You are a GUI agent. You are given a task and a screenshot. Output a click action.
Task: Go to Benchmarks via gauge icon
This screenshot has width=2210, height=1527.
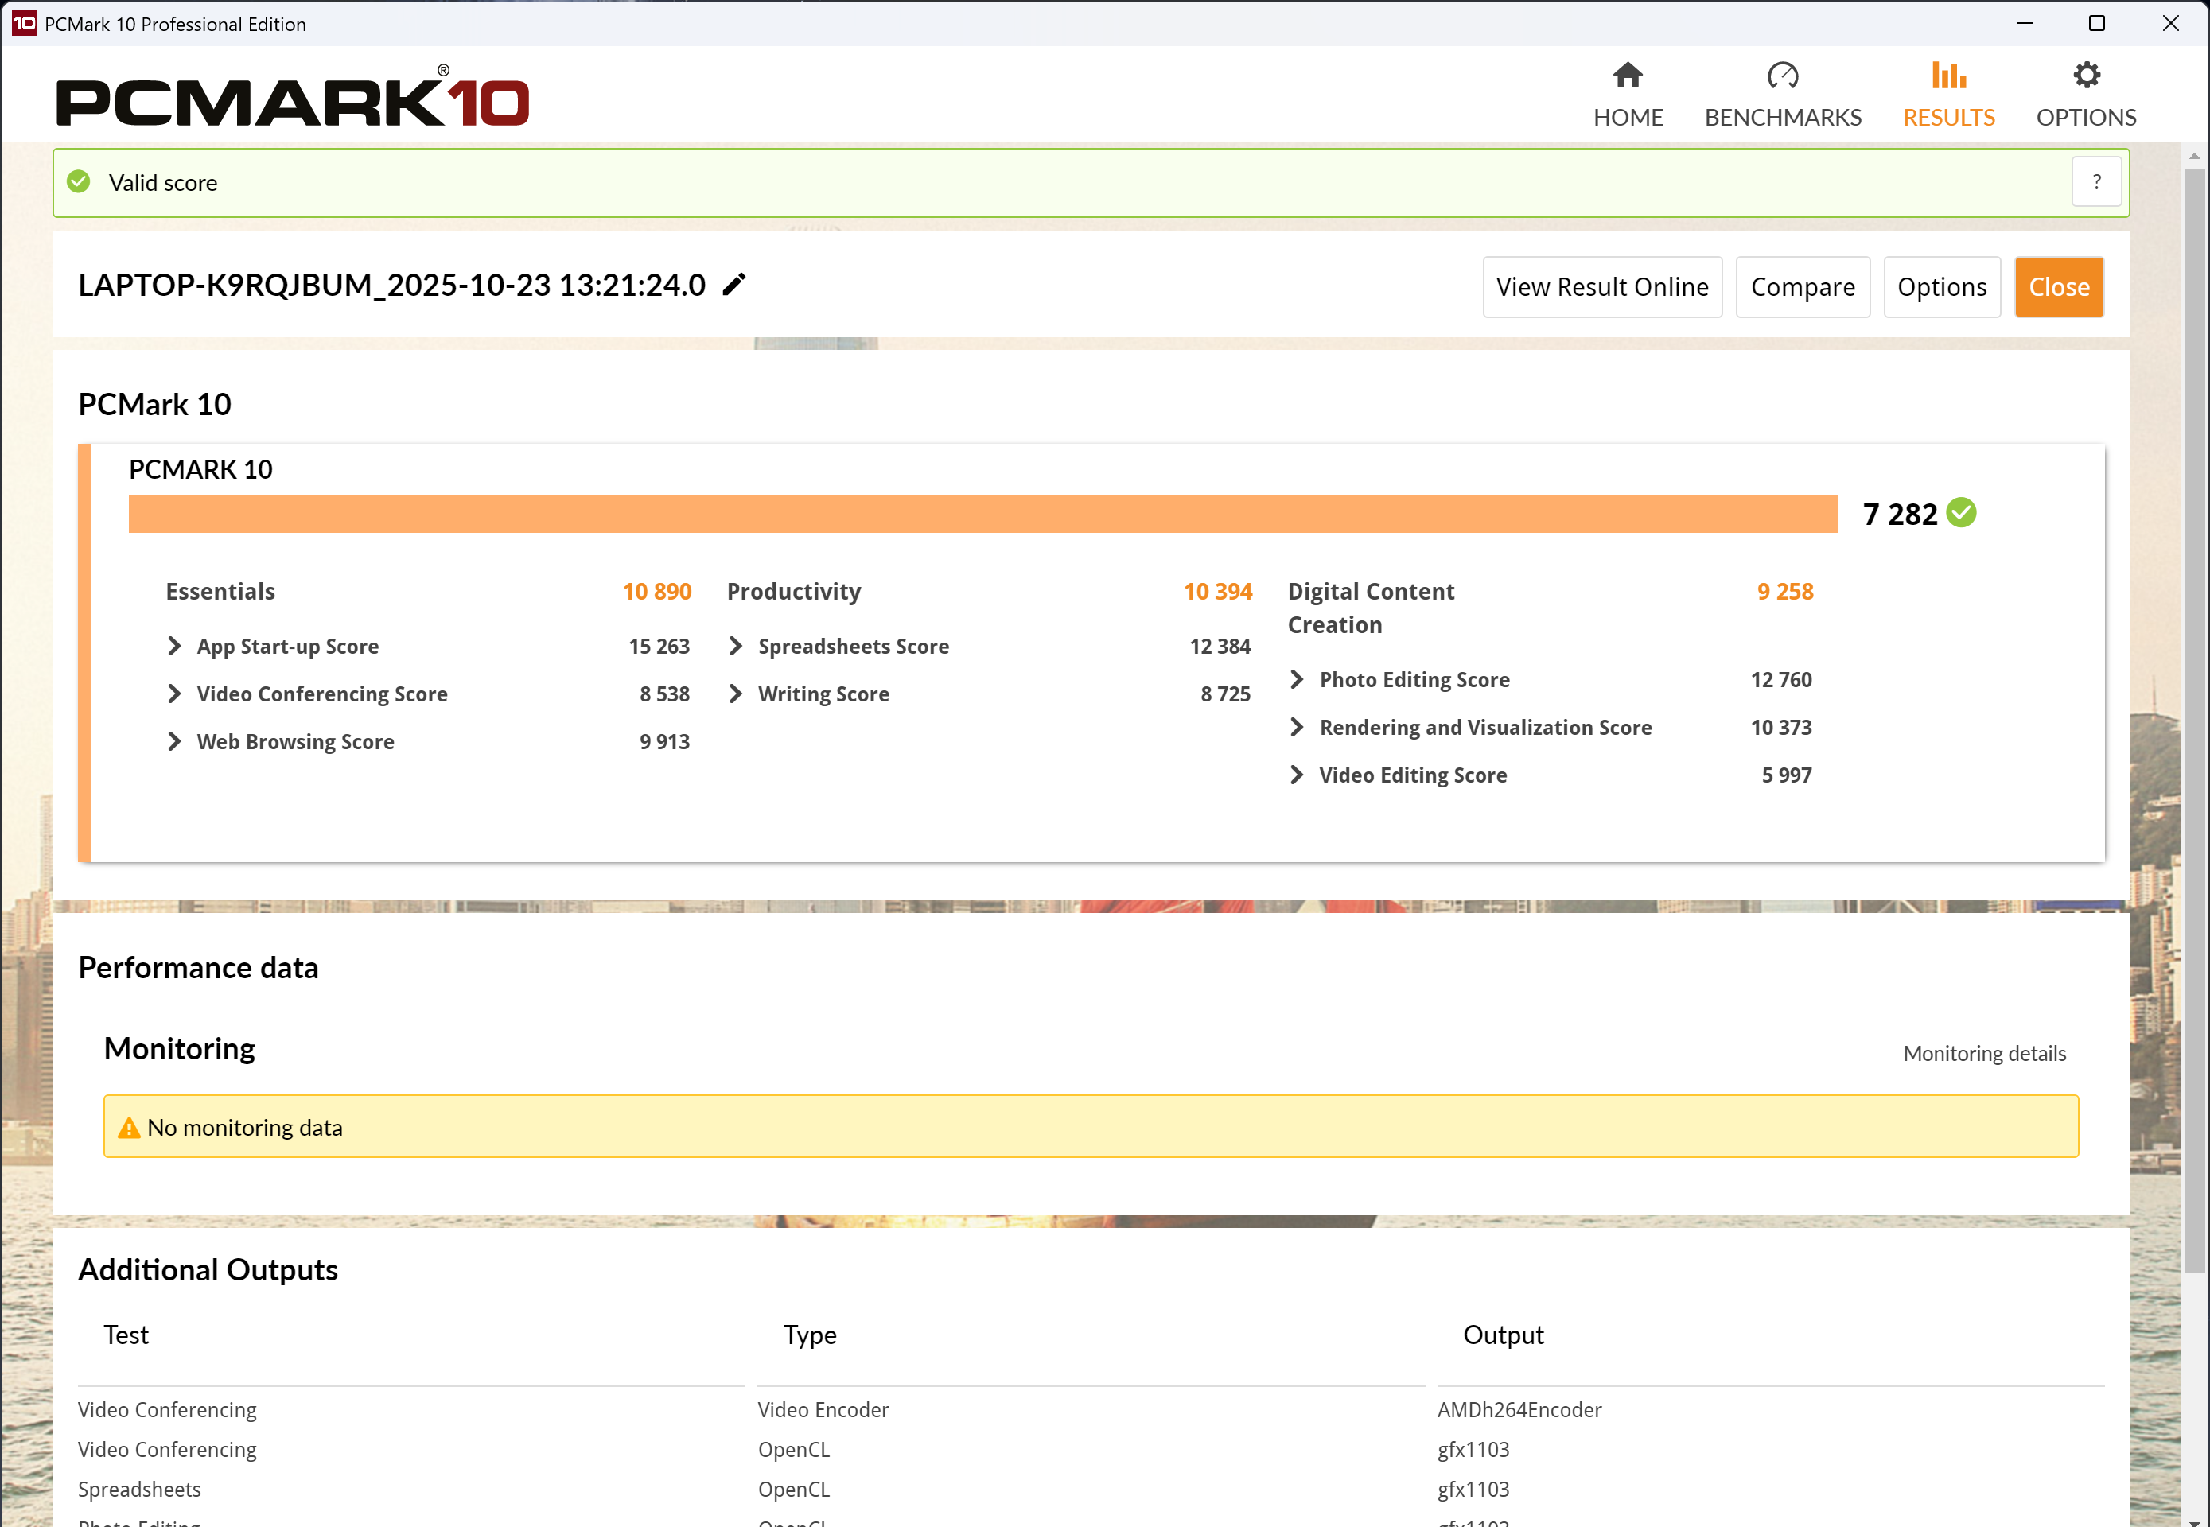click(x=1782, y=76)
